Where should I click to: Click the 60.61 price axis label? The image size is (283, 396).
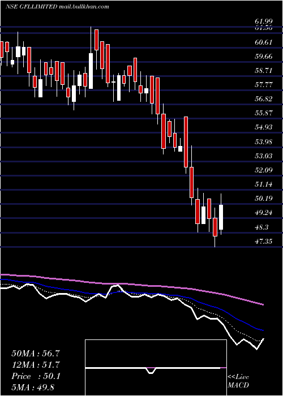click(x=264, y=42)
